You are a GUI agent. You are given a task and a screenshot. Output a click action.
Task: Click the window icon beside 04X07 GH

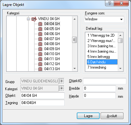(40, 39)
